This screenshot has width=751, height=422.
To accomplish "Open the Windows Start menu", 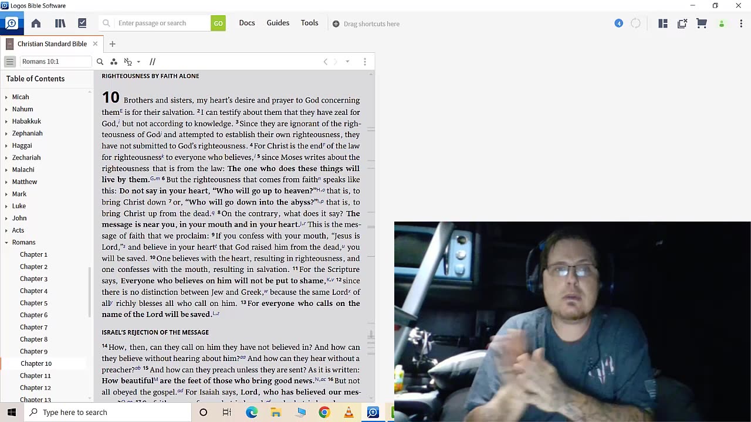I will pyautogui.click(x=12, y=412).
